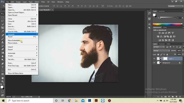Add a Levels adjustment
184x103 pixels.
[163, 33]
